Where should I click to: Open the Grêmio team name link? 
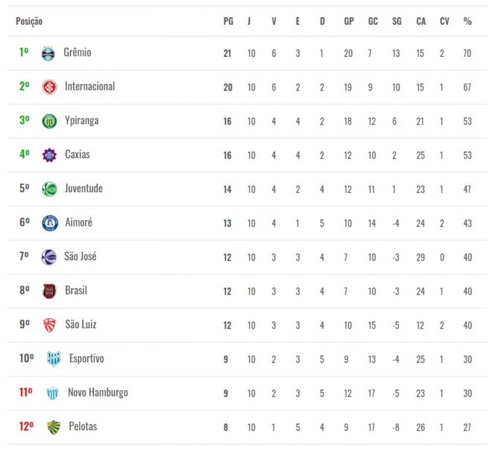[78, 52]
